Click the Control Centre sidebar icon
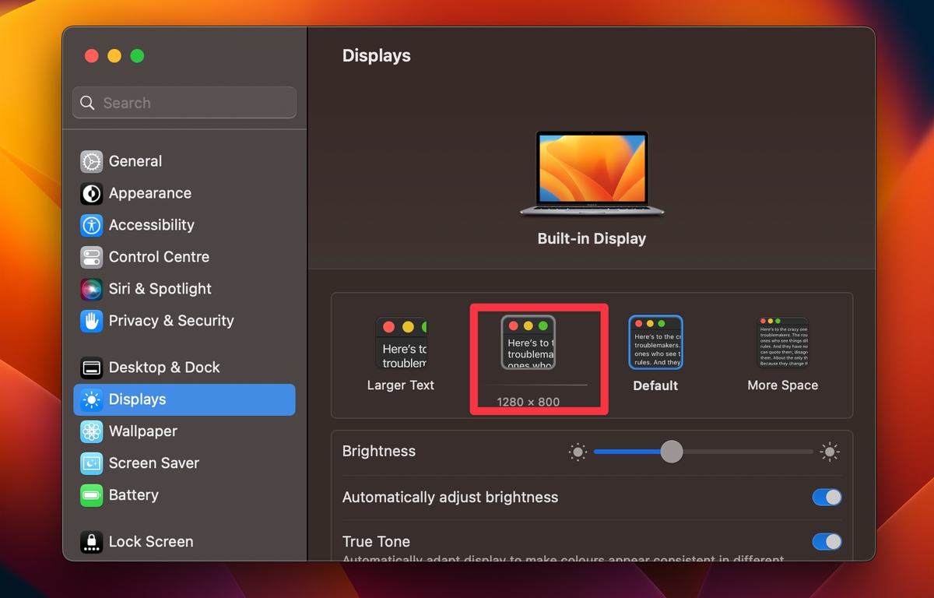Image resolution: width=934 pixels, height=598 pixels. (159, 257)
